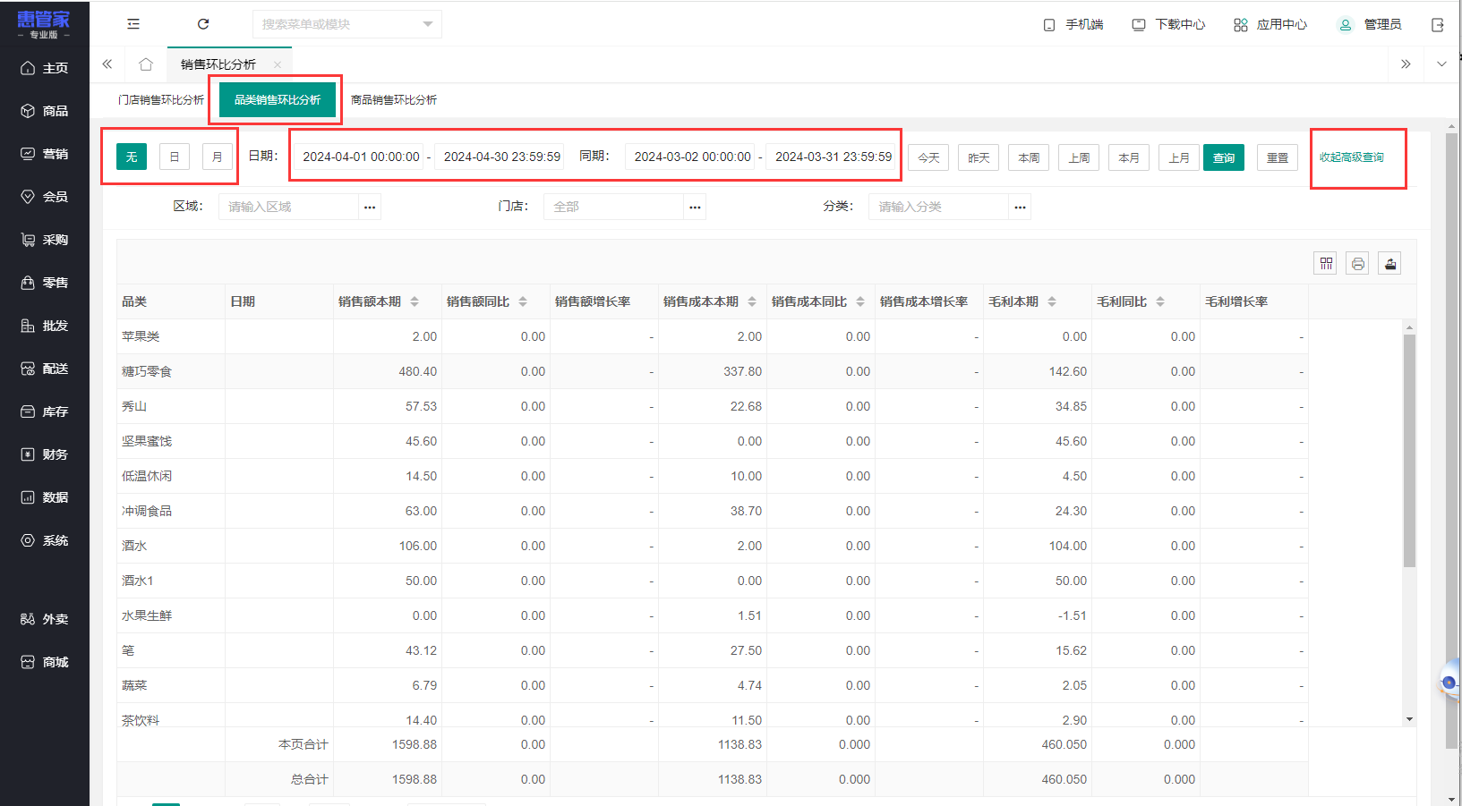The image size is (1462, 806).
Task: Click the 上周 quick date button
Action: click(1079, 157)
